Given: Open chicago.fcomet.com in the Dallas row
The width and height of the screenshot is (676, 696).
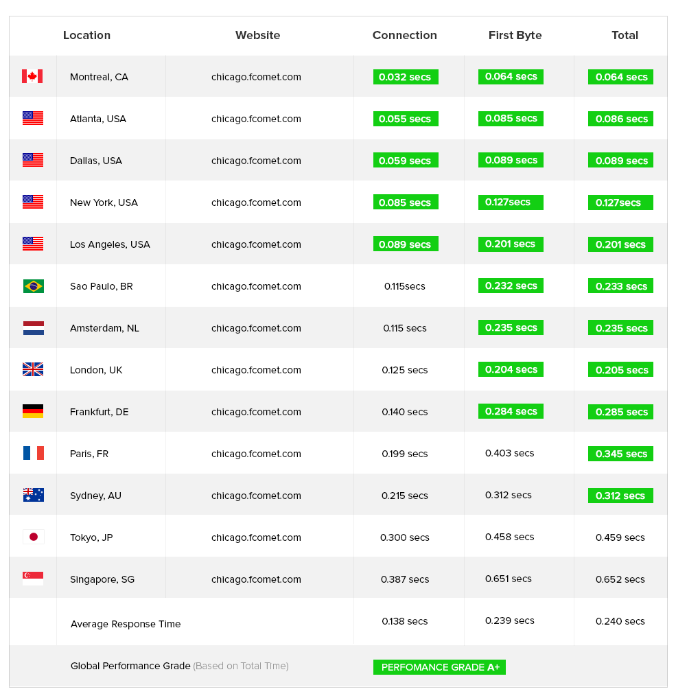Looking at the screenshot, I should click(x=256, y=161).
